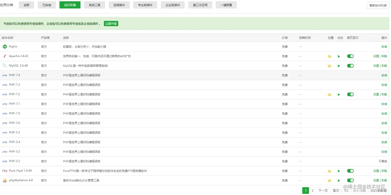Click current page 1 pagination button
The height and width of the screenshot is (195, 391).
pos(306,191)
